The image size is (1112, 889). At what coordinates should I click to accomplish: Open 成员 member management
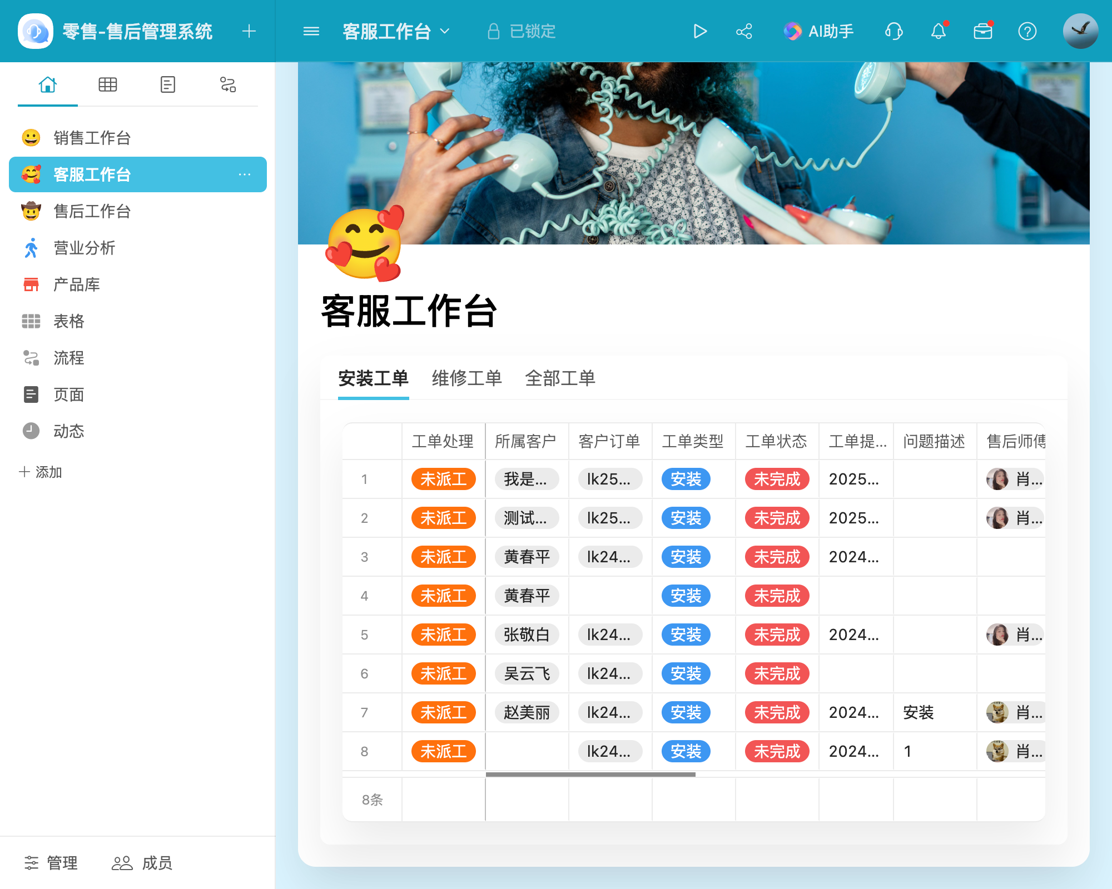pyautogui.click(x=143, y=863)
